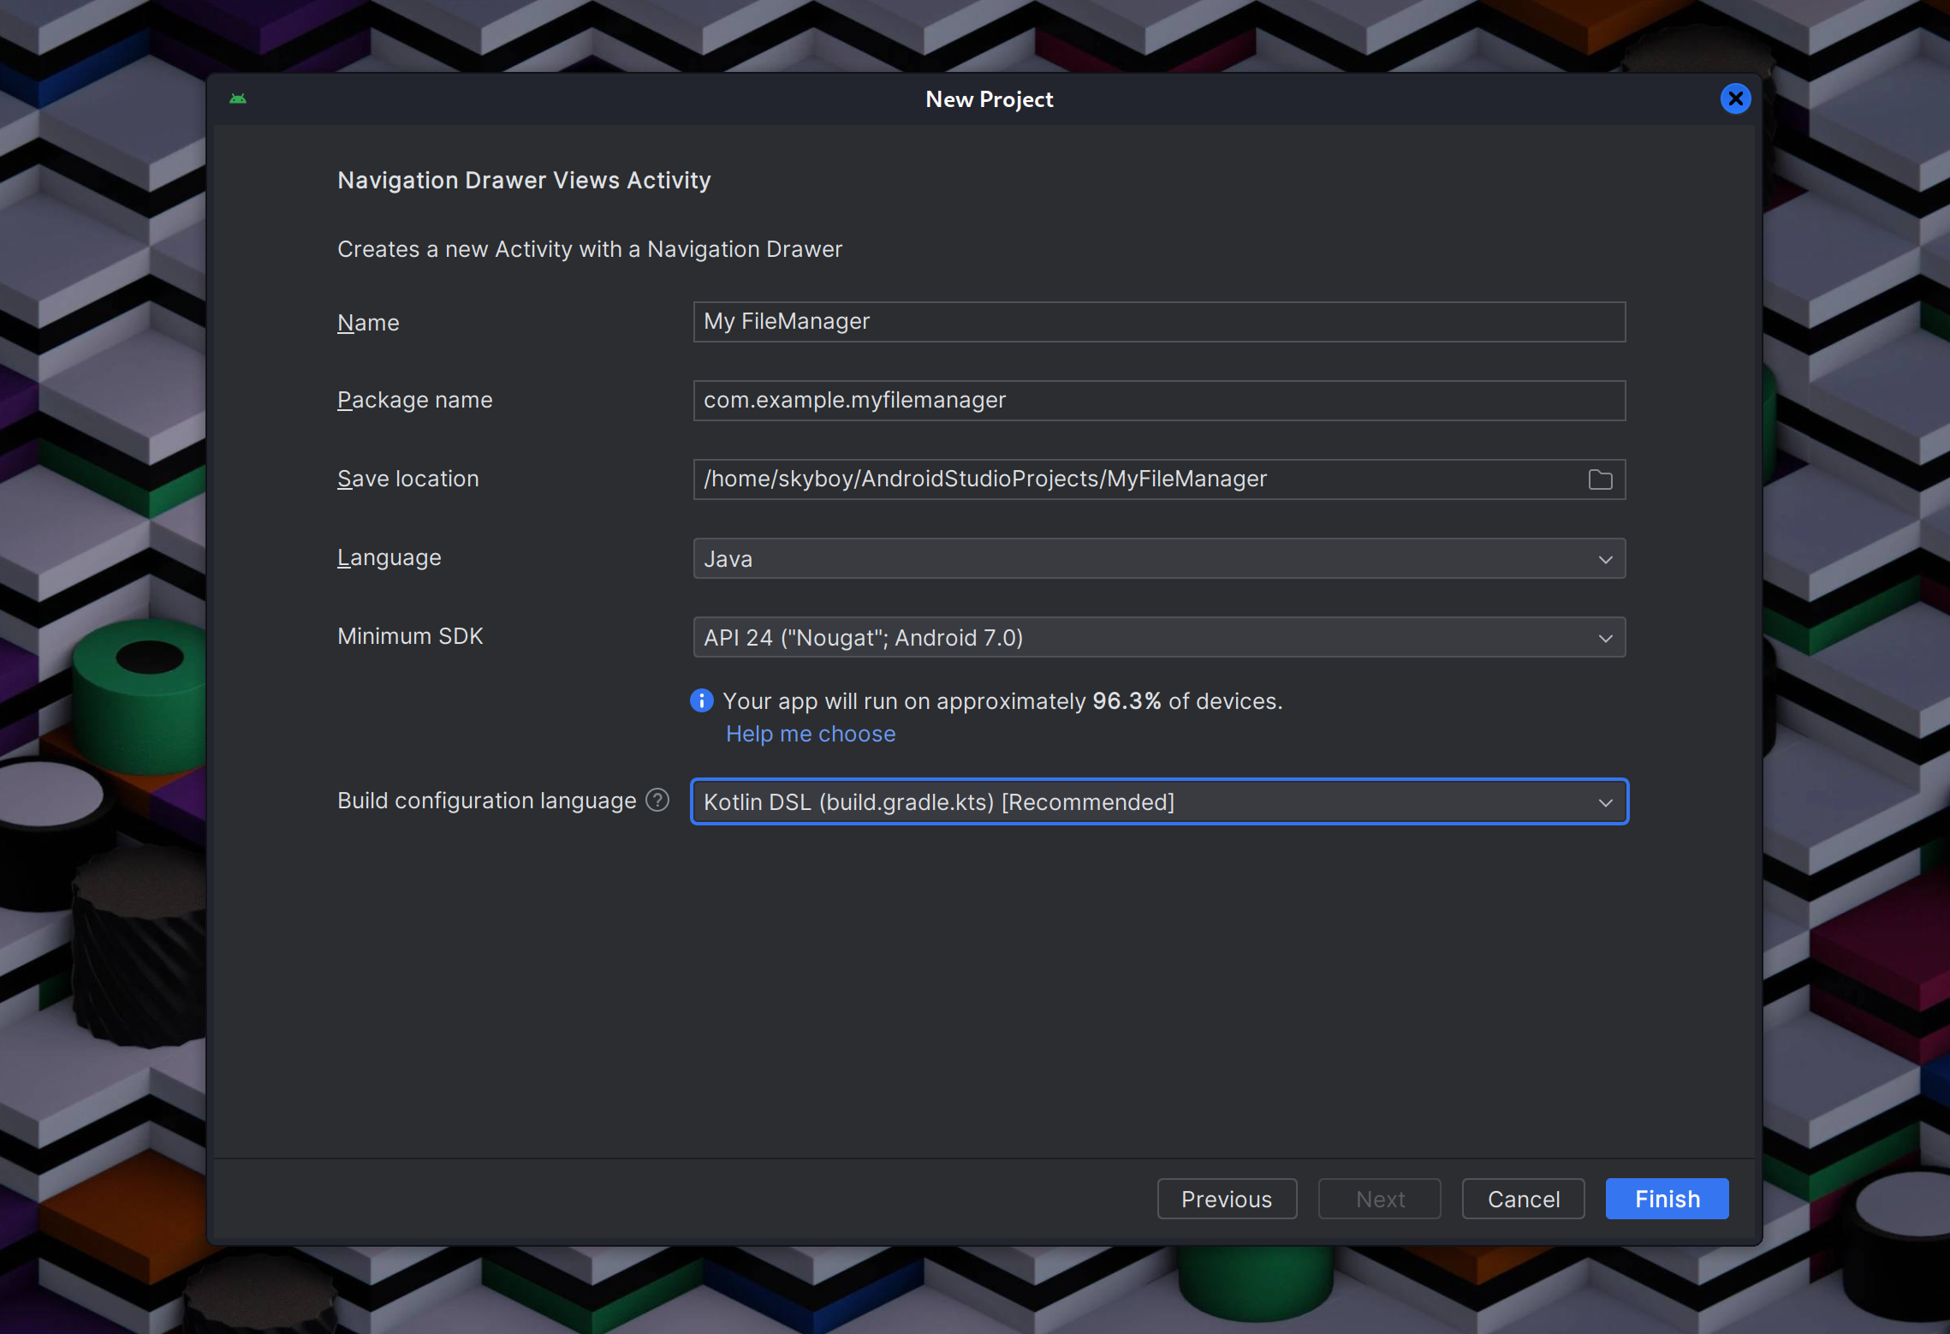The height and width of the screenshot is (1334, 1950).
Task: Click the Language dropdown chevron arrow
Action: click(x=1605, y=559)
